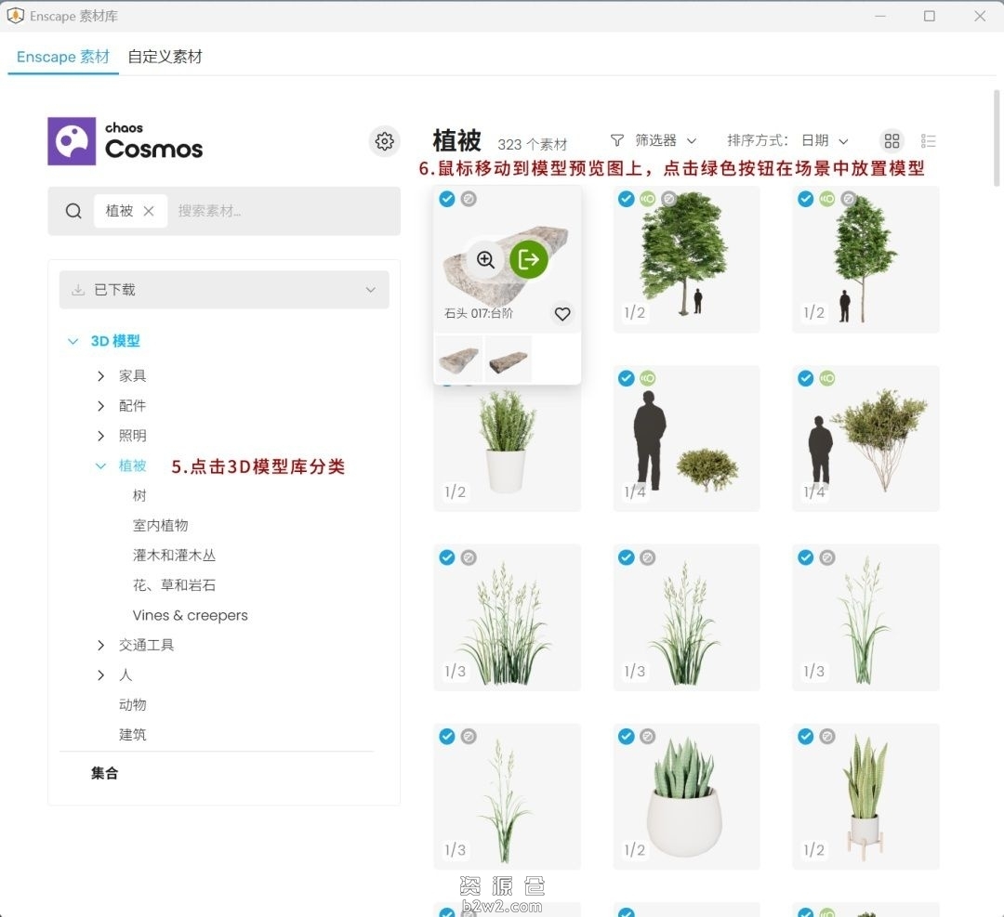Select the 树 category under 植被
Screen dimensions: 1004x917
pyautogui.click(x=139, y=495)
